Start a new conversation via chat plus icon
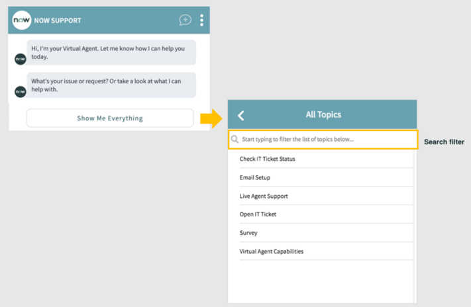The width and height of the screenshot is (471, 307). click(185, 20)
